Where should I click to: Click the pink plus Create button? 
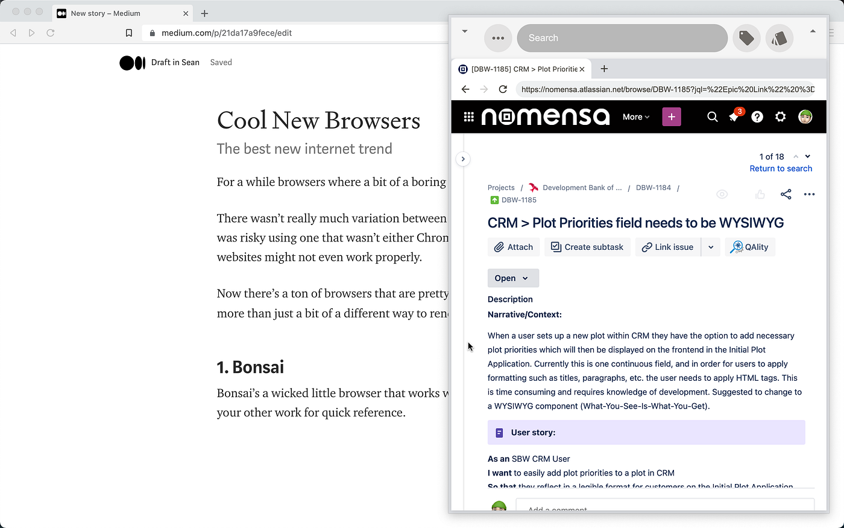click(672, 117)
